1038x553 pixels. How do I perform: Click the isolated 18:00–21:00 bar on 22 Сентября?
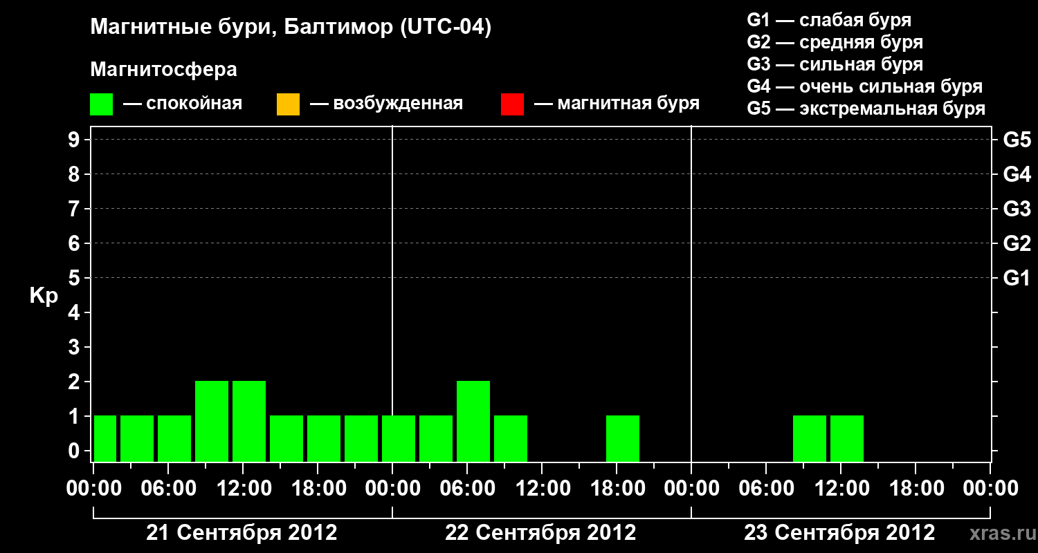(623, 438)
